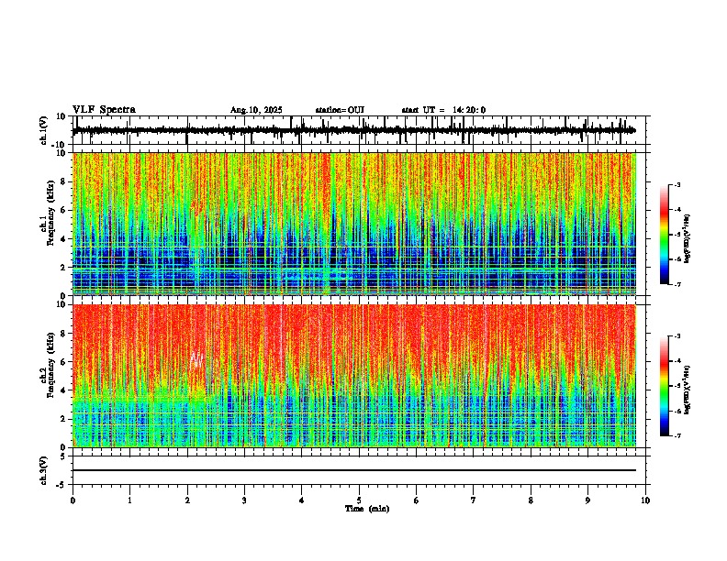The height and width of the screenshot is (561, 727).
Task: Click the white whistler trace in ch.2 spectrogram
Action: tap(197, 360)
